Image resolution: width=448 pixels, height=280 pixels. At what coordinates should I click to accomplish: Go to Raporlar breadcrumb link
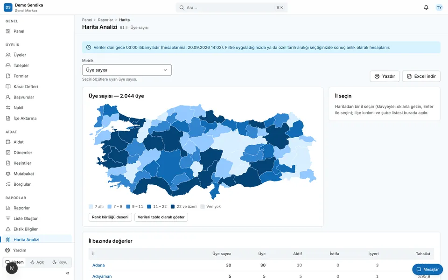[105, 20]
